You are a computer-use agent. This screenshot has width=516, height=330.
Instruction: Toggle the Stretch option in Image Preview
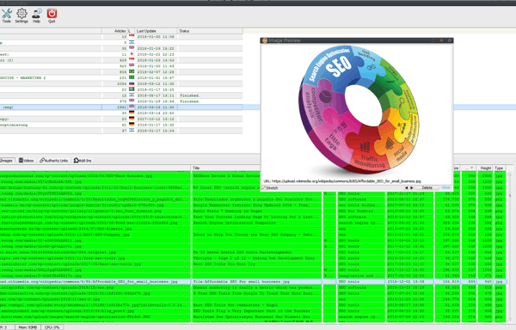[270, 188]
